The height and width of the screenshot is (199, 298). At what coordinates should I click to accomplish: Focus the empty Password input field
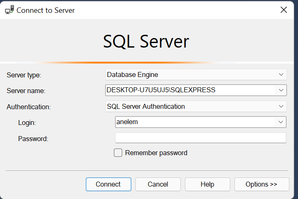pyautogui.click(x=201, y=138)
